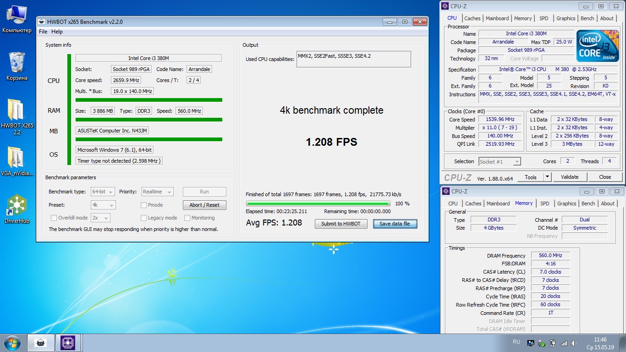Open SPD tab in Memory CPU-Z window
The width and height of the screenshot is (626, 352).
(544, 203)
